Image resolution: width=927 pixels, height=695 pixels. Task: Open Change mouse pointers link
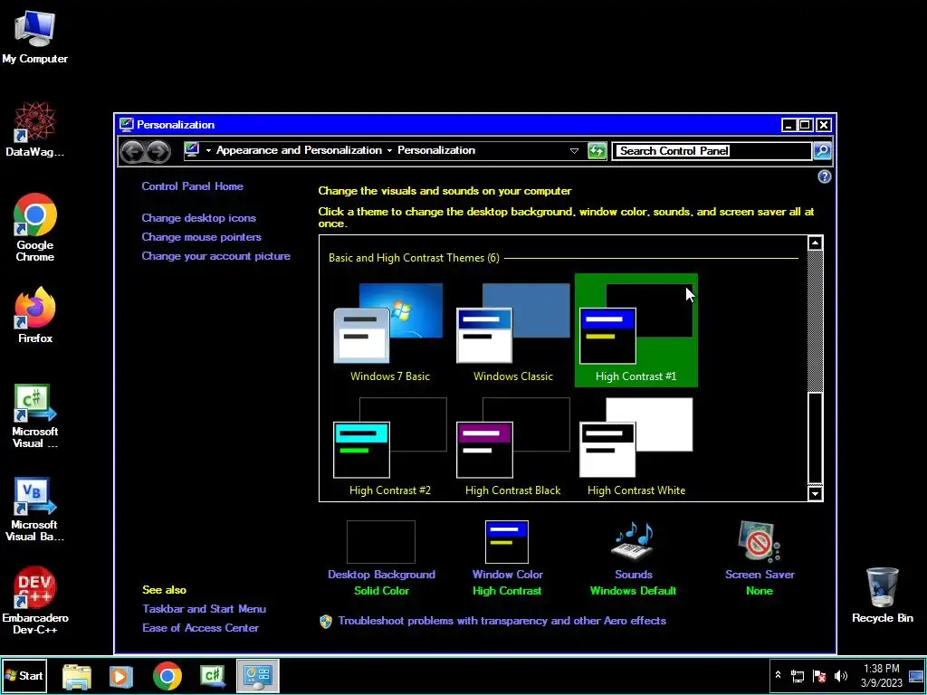click(x=201, y=237)
